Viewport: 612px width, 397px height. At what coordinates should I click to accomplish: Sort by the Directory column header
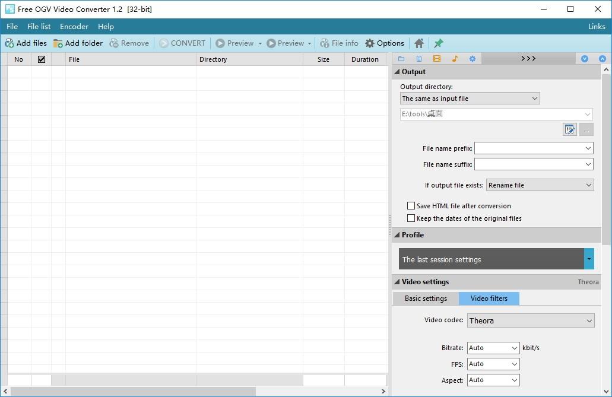point(249,59)
